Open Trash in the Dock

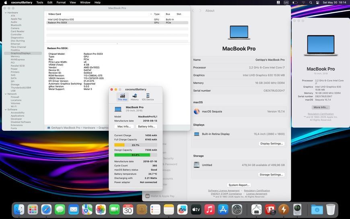pos(331,210)
